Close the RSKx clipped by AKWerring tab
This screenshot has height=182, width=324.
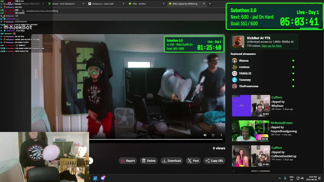pos(204,4)
